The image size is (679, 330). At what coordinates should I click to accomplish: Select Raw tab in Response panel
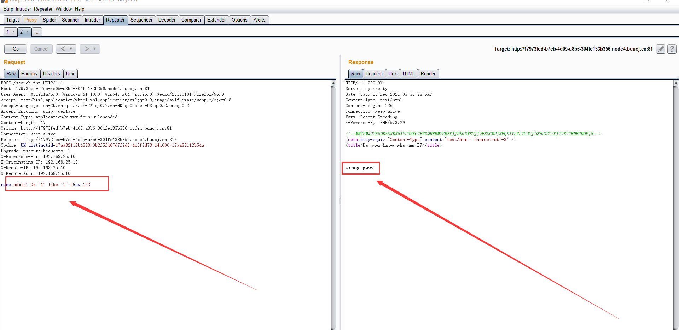tap(355, 74)
